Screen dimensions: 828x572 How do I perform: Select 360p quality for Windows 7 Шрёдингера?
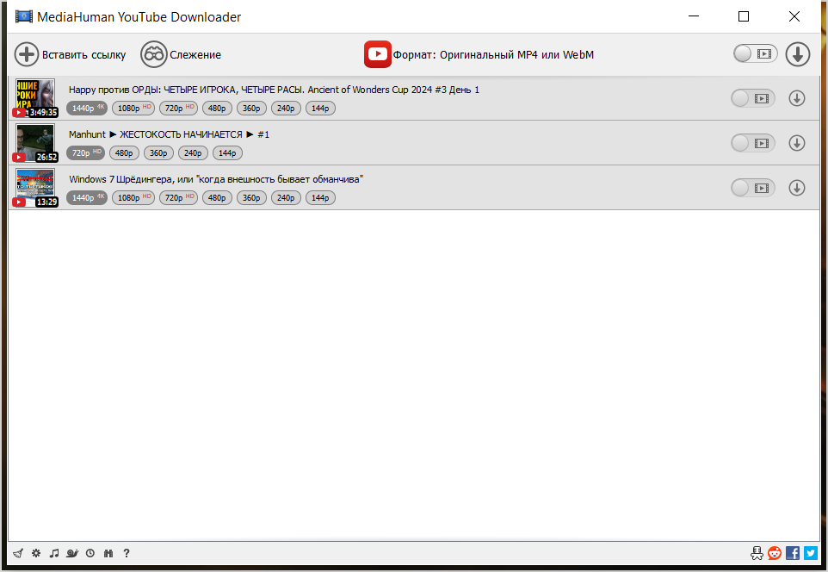tap(251, 198)
